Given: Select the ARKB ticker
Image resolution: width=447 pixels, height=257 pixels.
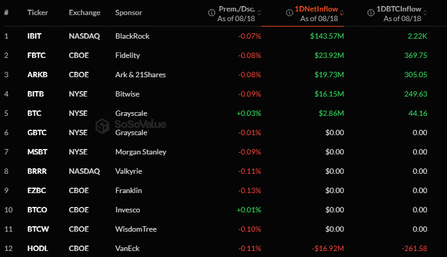Looking at the screenshot, I should pyautogui.click(x=37, y=75).
